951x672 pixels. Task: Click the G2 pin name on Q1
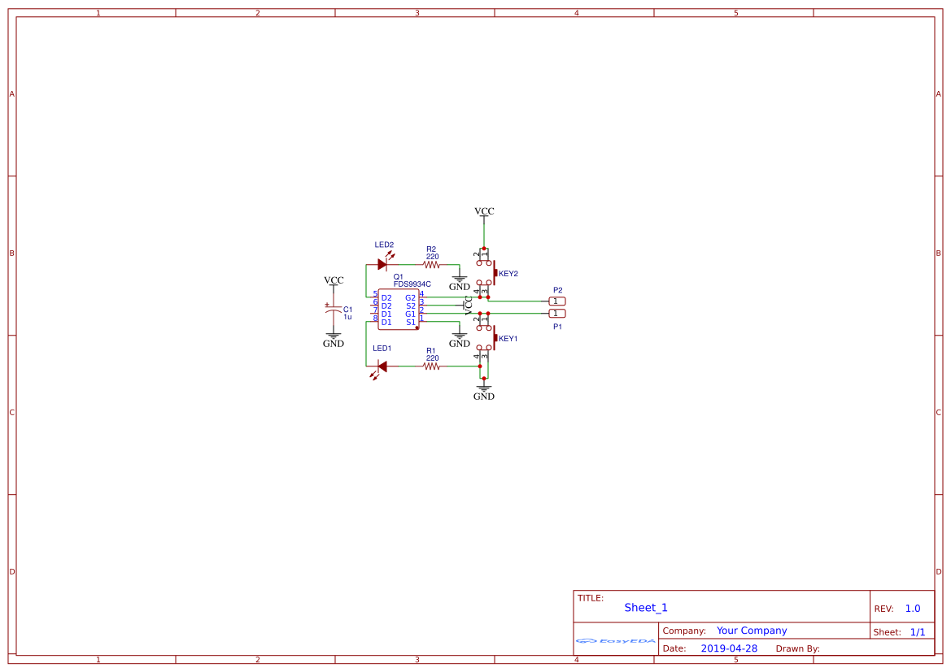pos(411,298)
